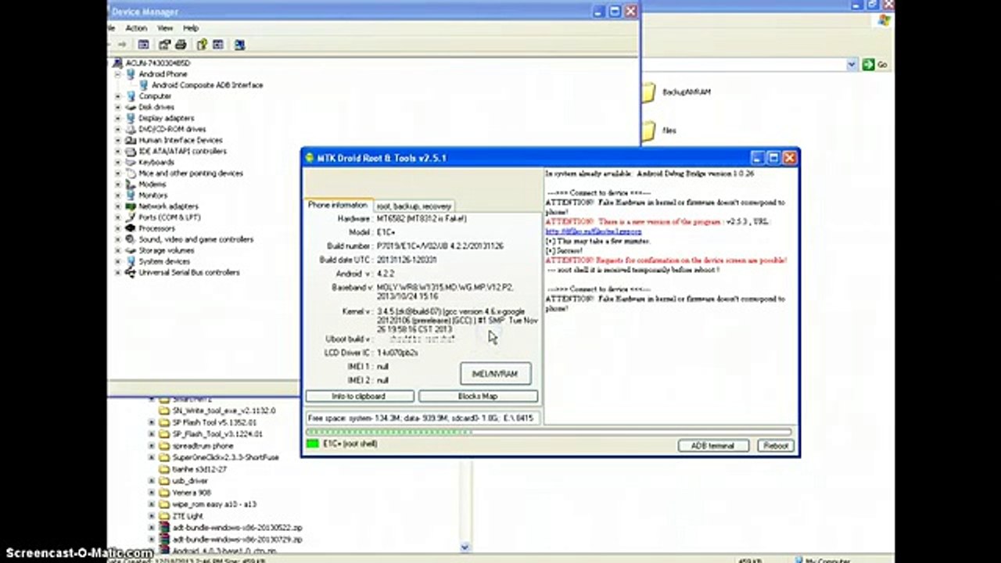Click the ZTE Light folder icon
Image resolution: width=1001 pixels, height=563 pixels.
point(164,516)
